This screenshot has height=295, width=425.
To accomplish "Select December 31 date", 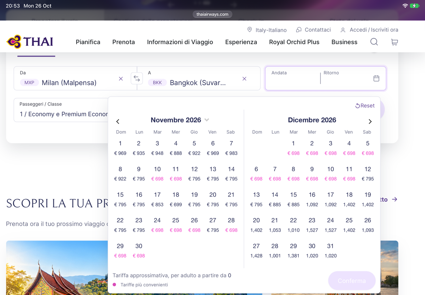I will (330, 251).
